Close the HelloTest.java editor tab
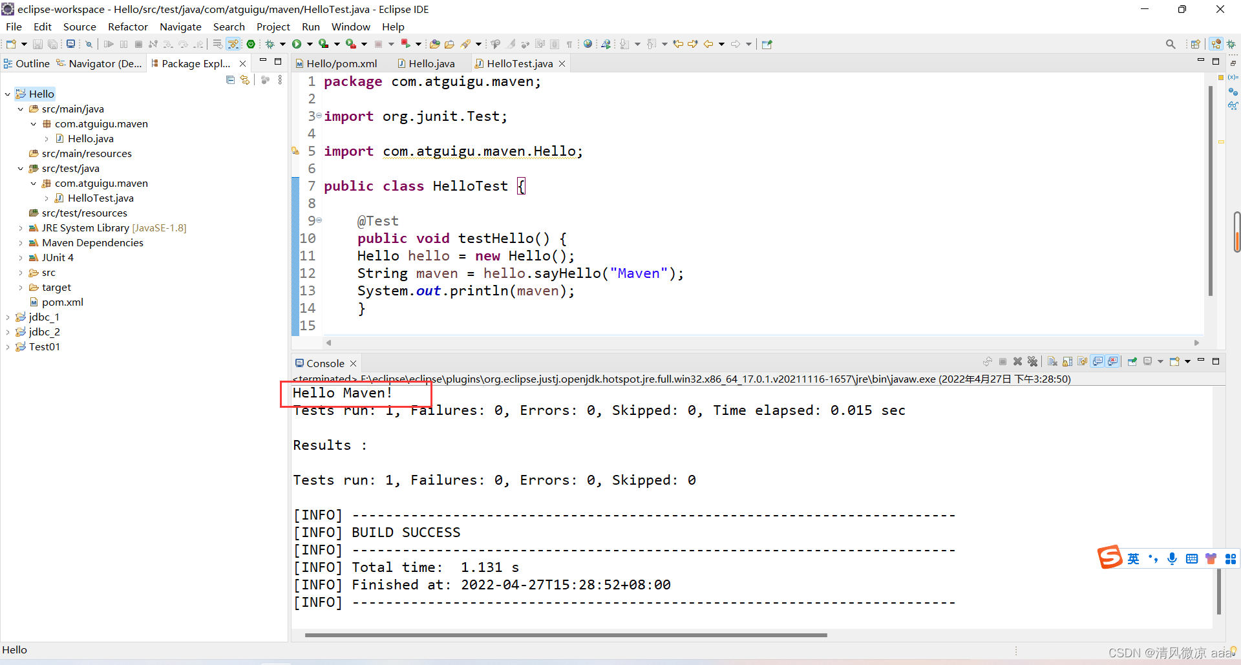The height and width of the screenshot is (665, 1241). [x=562, y=63]
